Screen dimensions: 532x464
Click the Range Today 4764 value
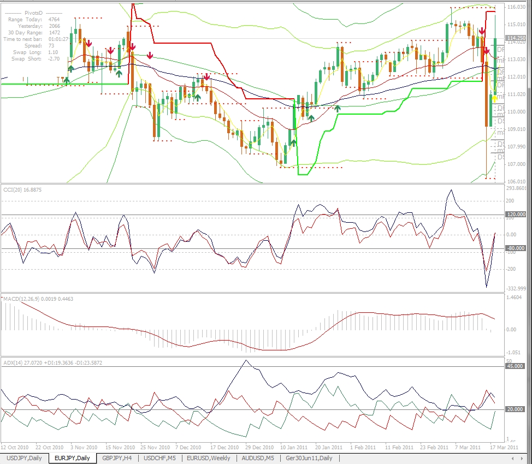[54, 19]
